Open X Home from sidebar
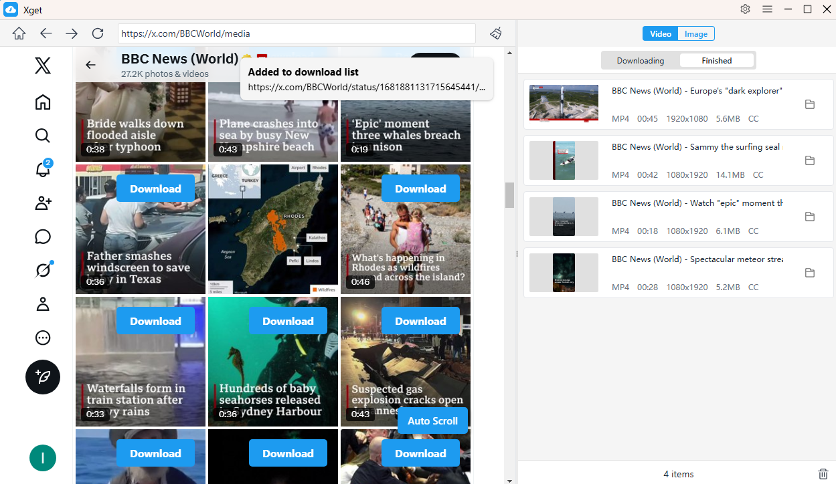Screen dimensions: 836x484 click(43, 102)
